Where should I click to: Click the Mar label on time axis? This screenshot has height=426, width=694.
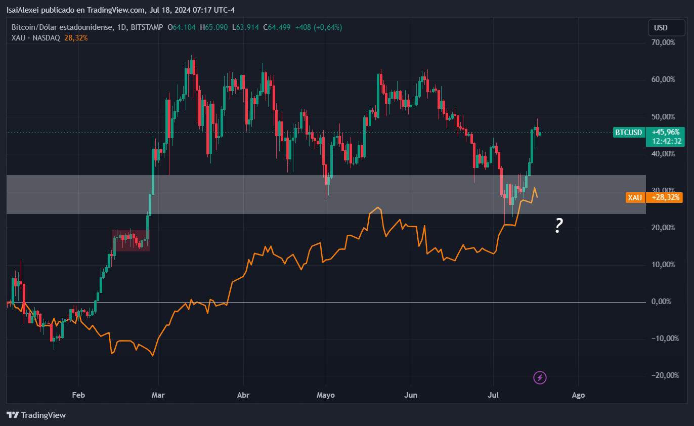(x=158, y=395)
